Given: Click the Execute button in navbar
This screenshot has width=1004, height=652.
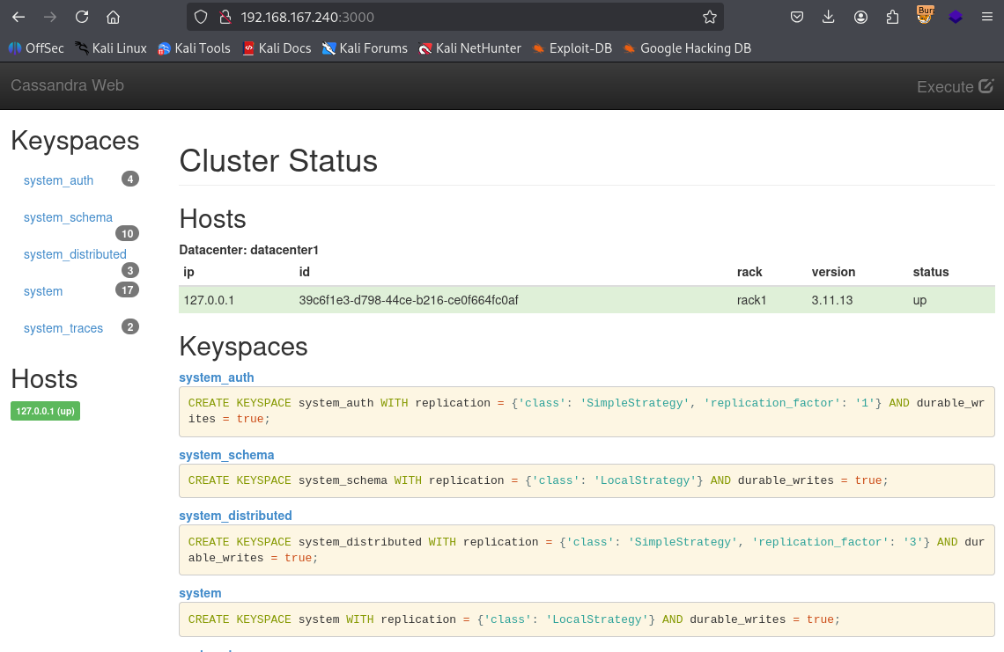Looking at the screenshot, I should (x=955, y=86).
